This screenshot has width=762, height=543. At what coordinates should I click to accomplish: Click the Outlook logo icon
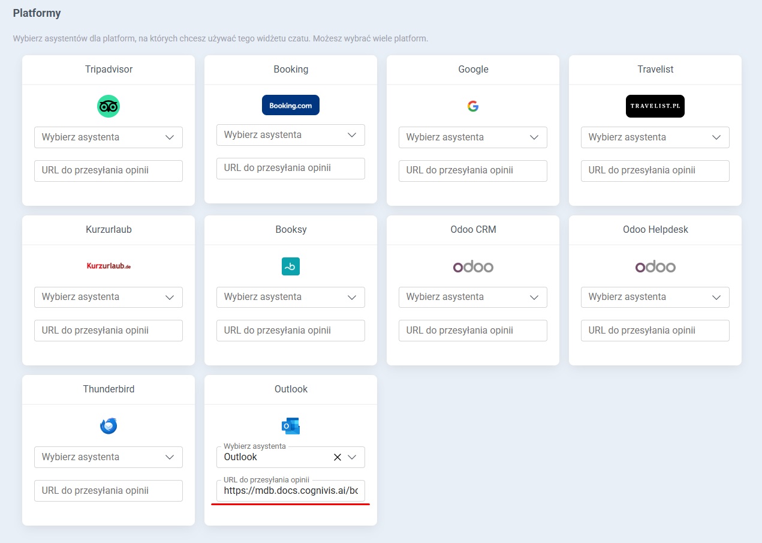291,426
